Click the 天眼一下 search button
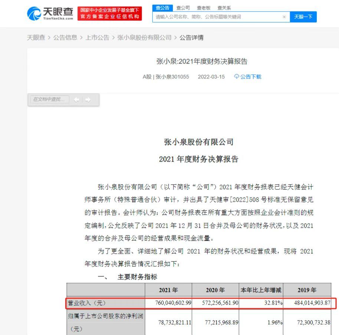Viewport: 339px width, 335px height. click(303, 17)
